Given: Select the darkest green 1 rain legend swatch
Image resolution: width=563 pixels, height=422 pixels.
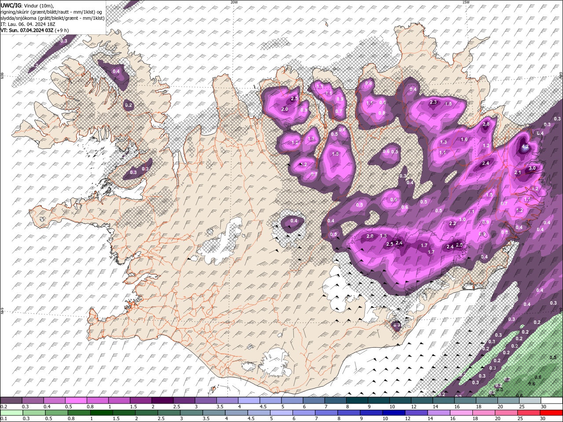Looking at the screenshot, I should coord(101,412).
